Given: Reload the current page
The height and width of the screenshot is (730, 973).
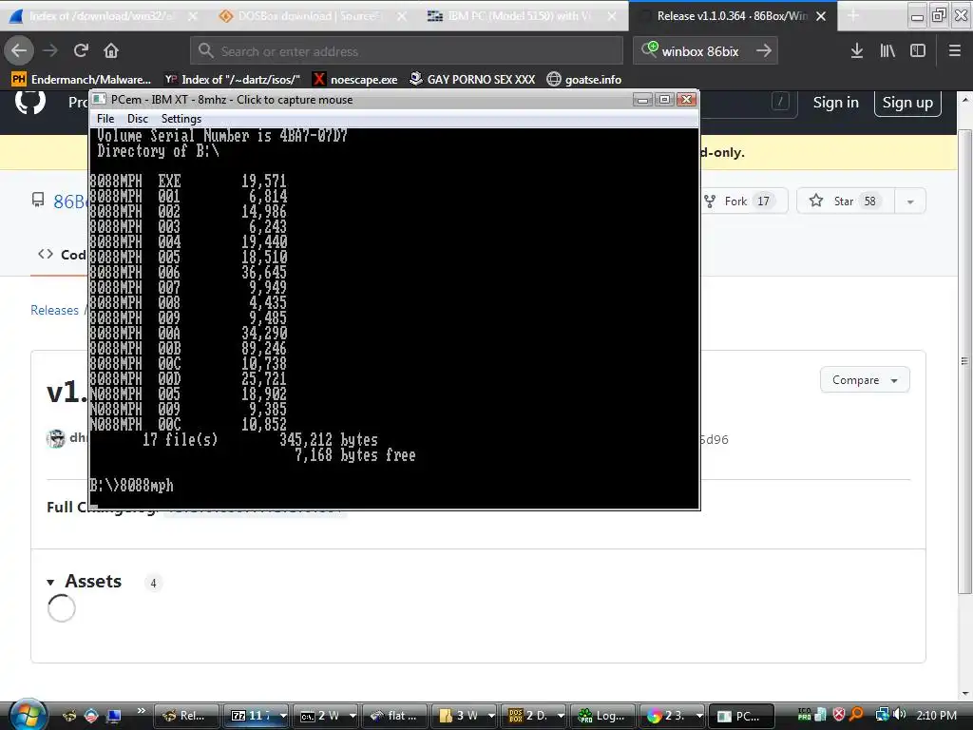Looking at the screenshot, I should (x=81, y=51).
